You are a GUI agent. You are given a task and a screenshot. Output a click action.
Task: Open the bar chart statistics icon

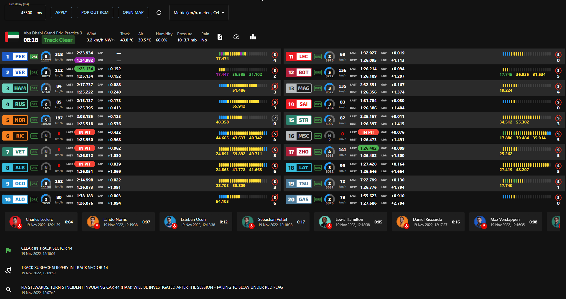click(253, 37)
